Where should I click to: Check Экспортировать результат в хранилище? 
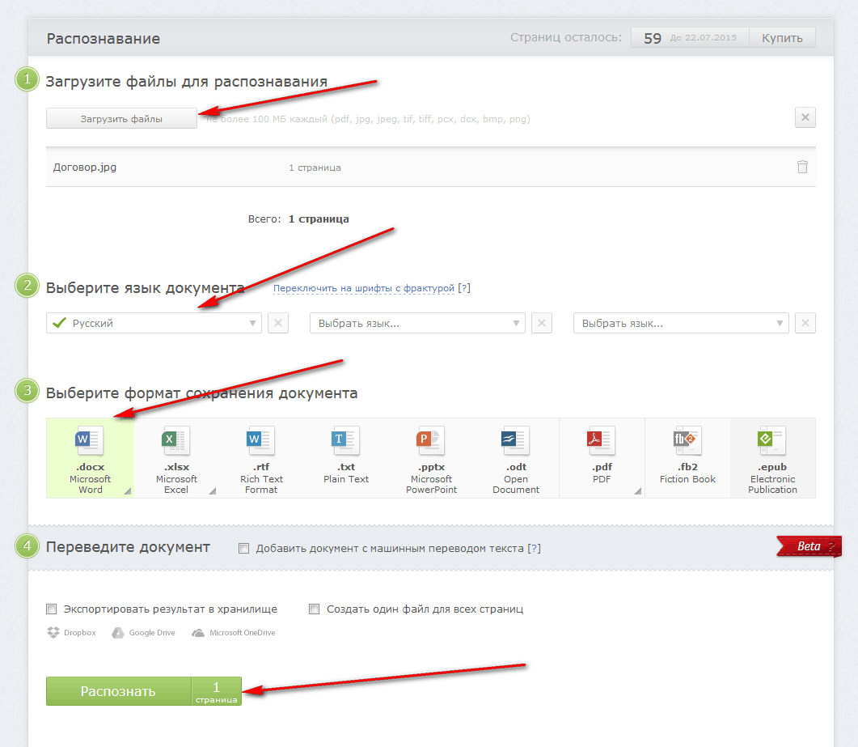tap(52, 609)
